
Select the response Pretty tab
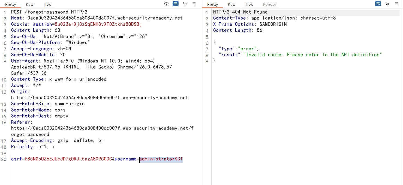[x=213, y=4]
